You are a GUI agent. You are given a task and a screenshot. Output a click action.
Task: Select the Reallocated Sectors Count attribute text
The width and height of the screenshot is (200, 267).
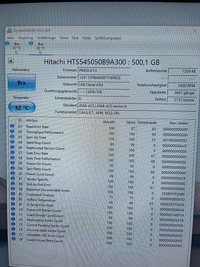(x=45, y=148)
